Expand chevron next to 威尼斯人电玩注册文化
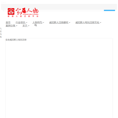 101,23
